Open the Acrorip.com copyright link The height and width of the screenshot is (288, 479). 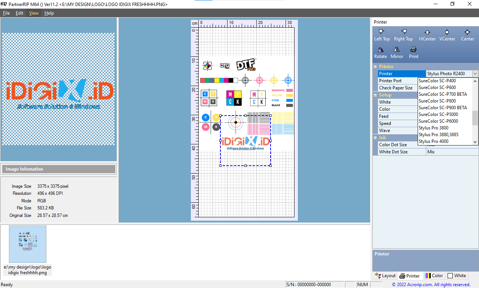click(x=431, y=285)
